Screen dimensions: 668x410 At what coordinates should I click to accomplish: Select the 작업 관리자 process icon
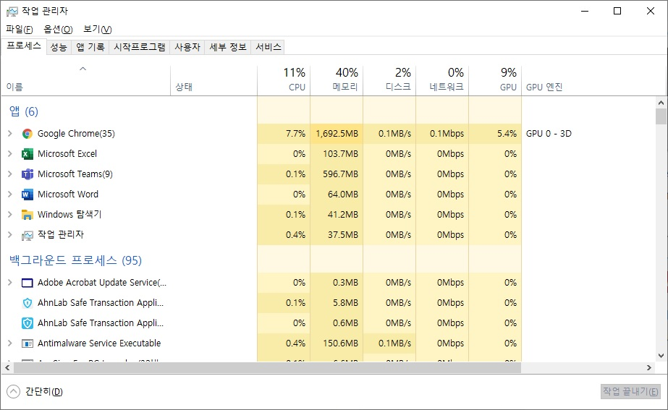click(x=28, y=235)
